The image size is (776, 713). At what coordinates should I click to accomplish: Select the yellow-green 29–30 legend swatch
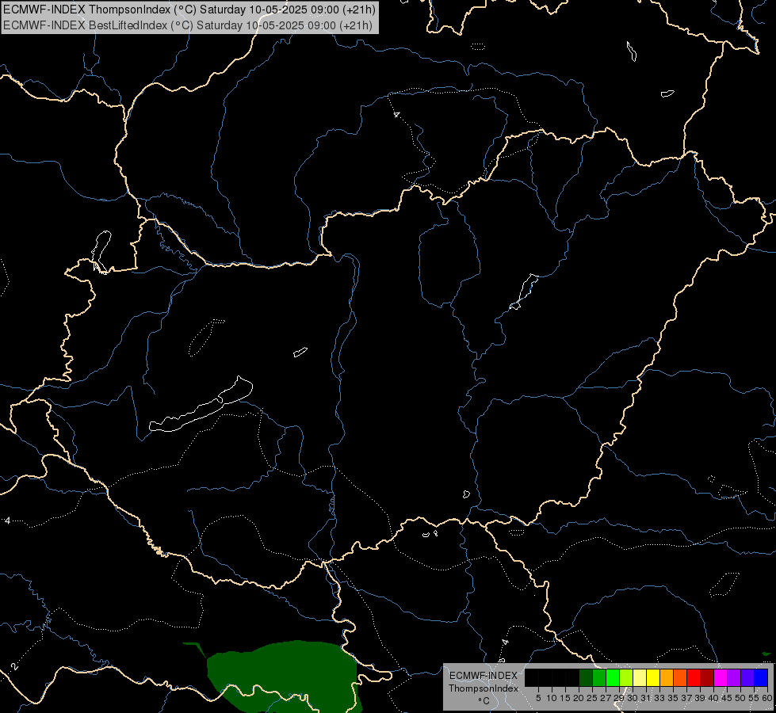tap(626, 677)
